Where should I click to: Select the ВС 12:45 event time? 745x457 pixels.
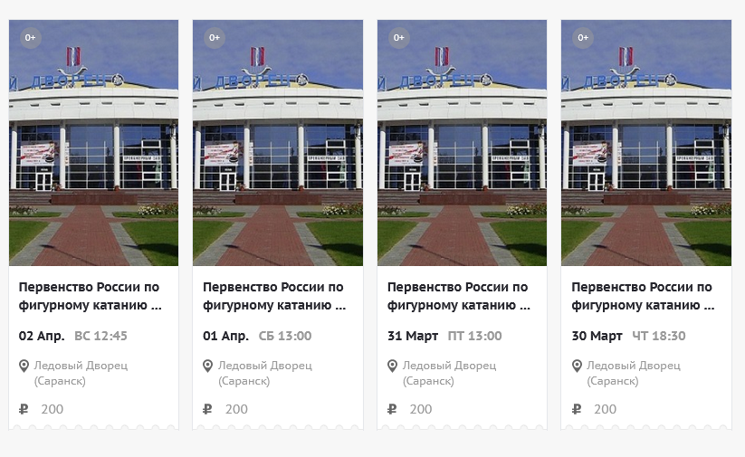tap(100, 336)
